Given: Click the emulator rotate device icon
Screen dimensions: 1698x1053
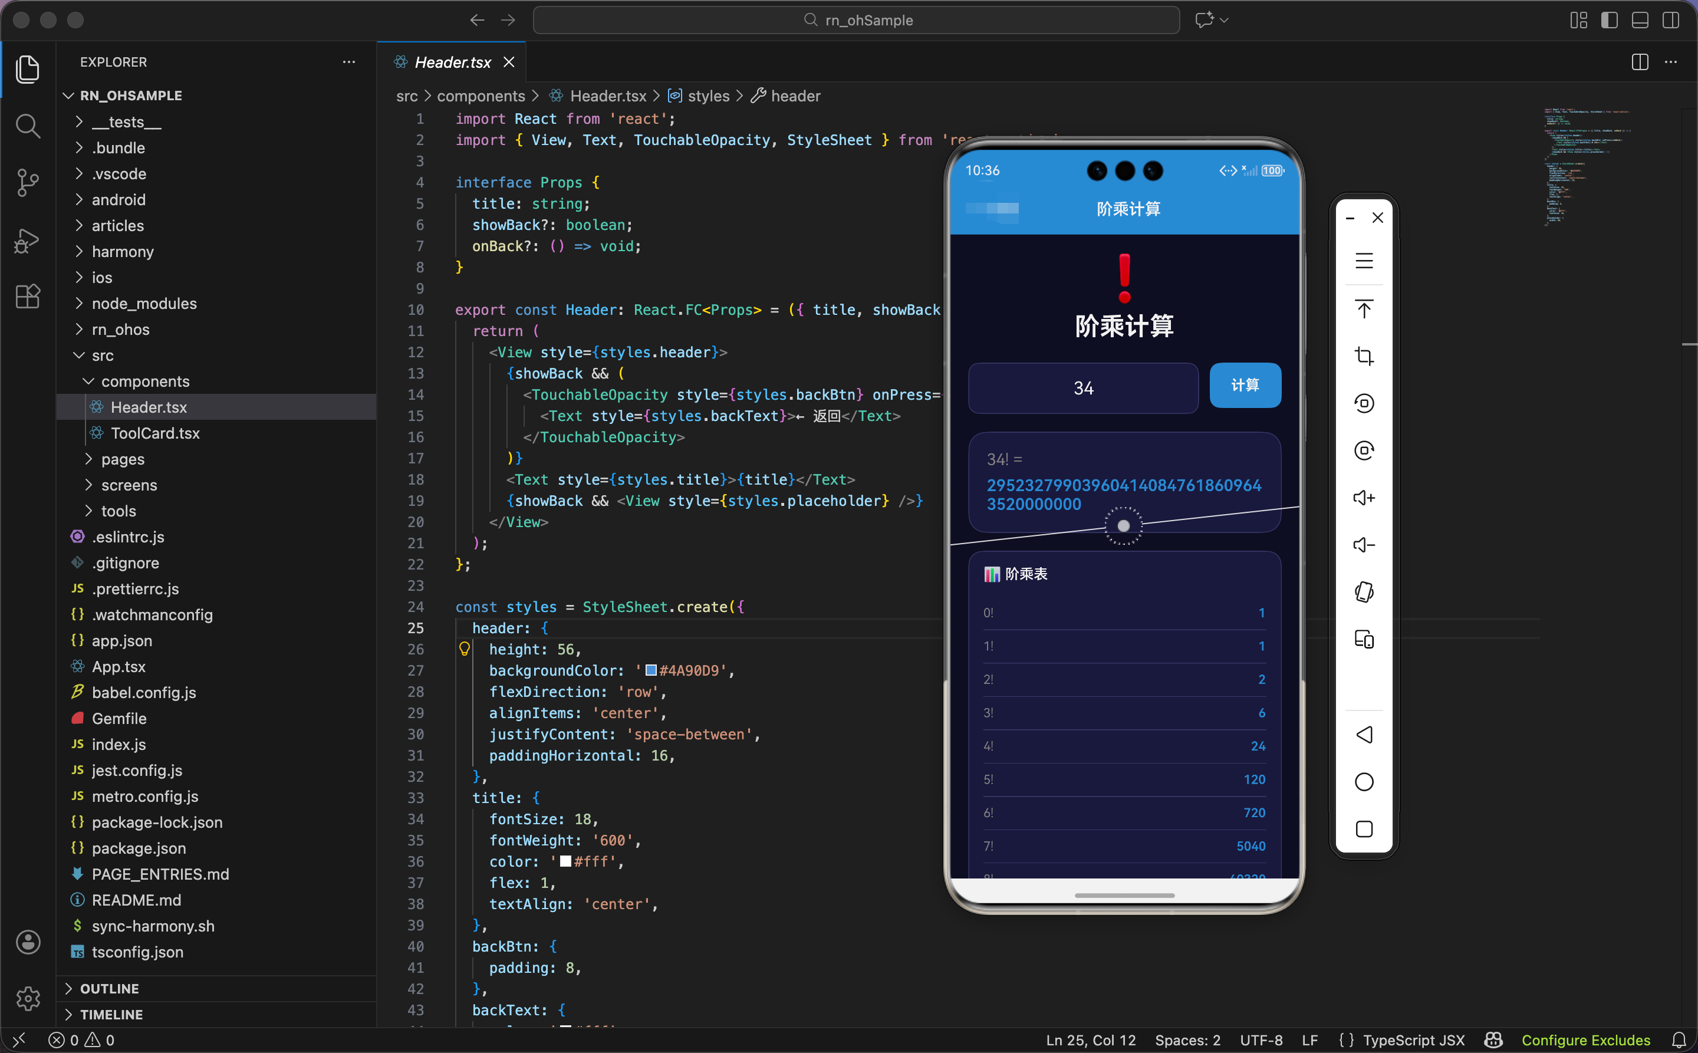Looking at the screenshot, I should tap(1364, 592).
